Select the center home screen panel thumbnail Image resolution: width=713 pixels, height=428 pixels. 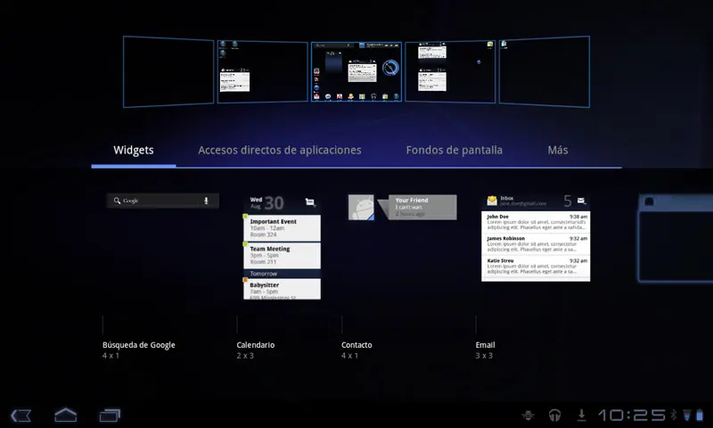point(356,70)
